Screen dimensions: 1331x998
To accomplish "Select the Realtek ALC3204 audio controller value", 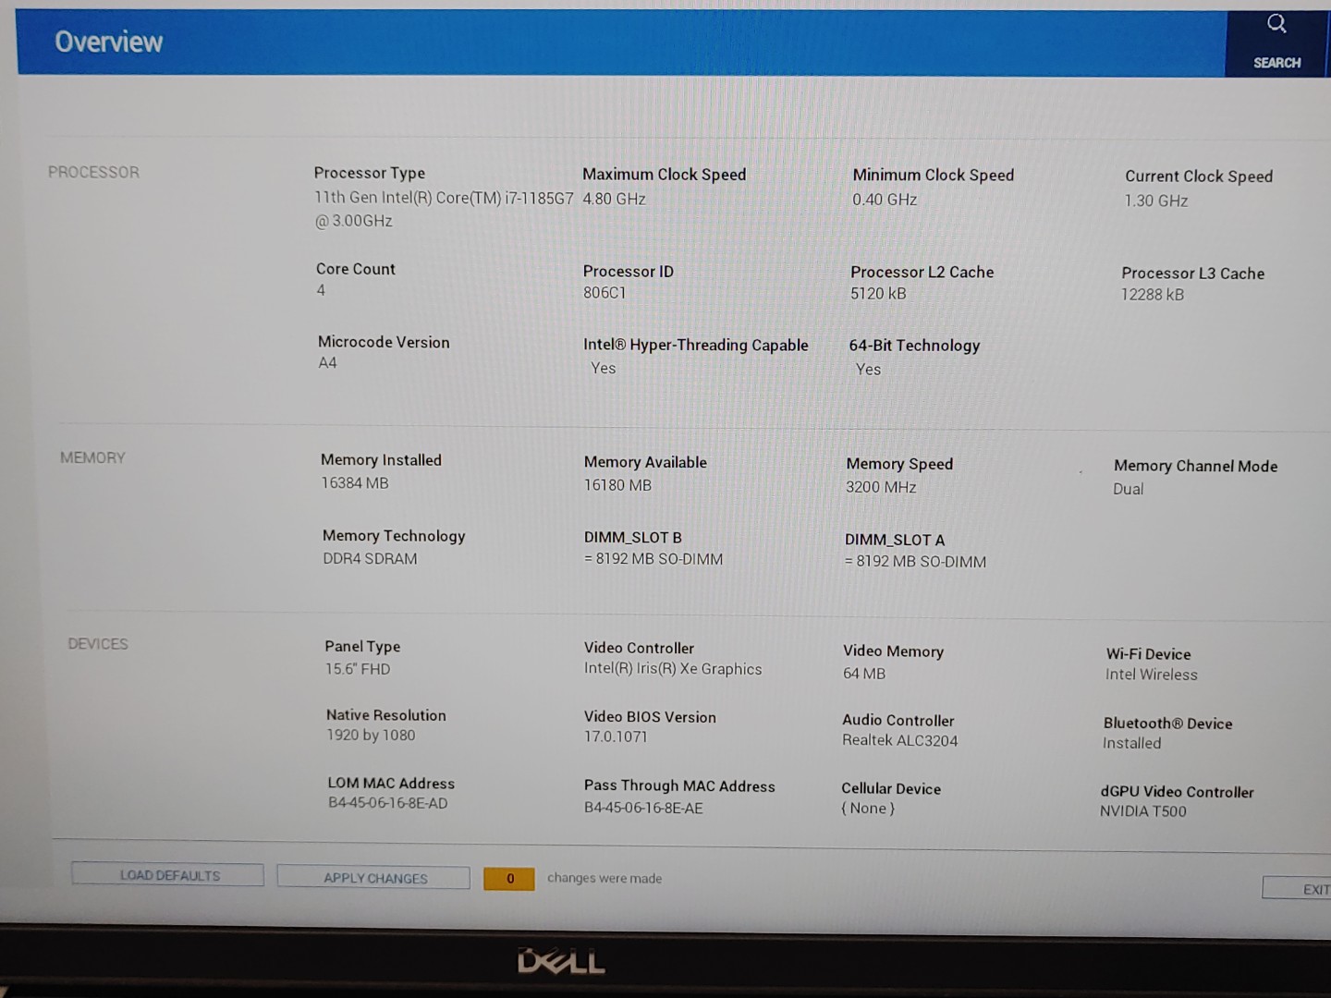I will tap(899, 740).
